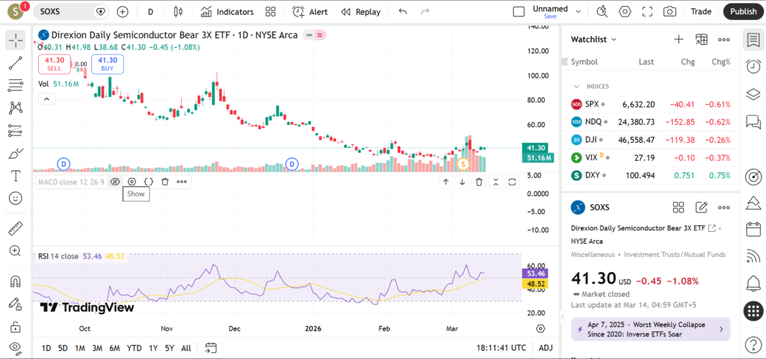Collapse the indicator legend chevron under Vol

[x=46, y=99]
